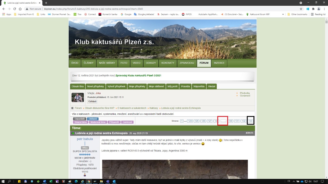The image size is (328, 184).
Task: Open the Předvolby link
Action: point(245,93)
